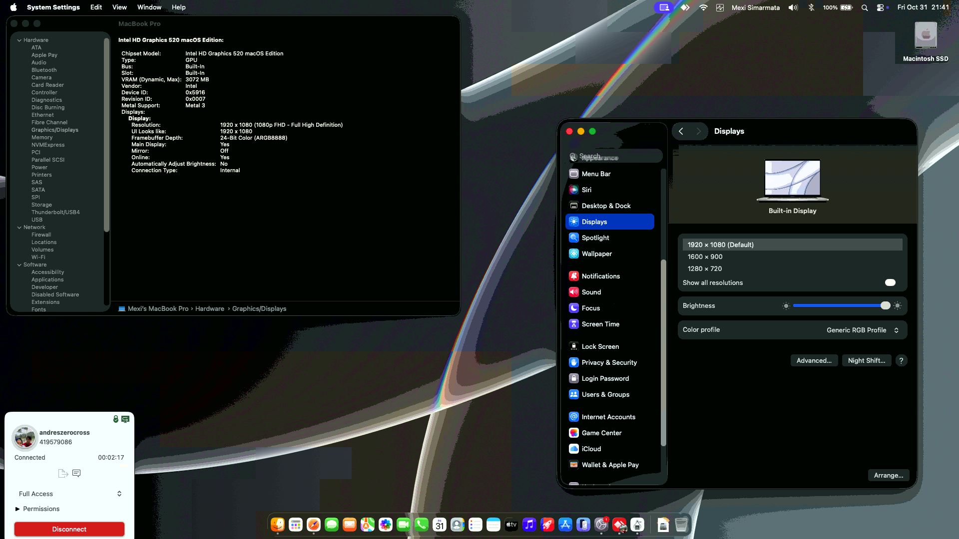Select Graphics/Displays in System Information sidebar
The width and height of the screenshot is (959, 539).
tap(55, 130)
